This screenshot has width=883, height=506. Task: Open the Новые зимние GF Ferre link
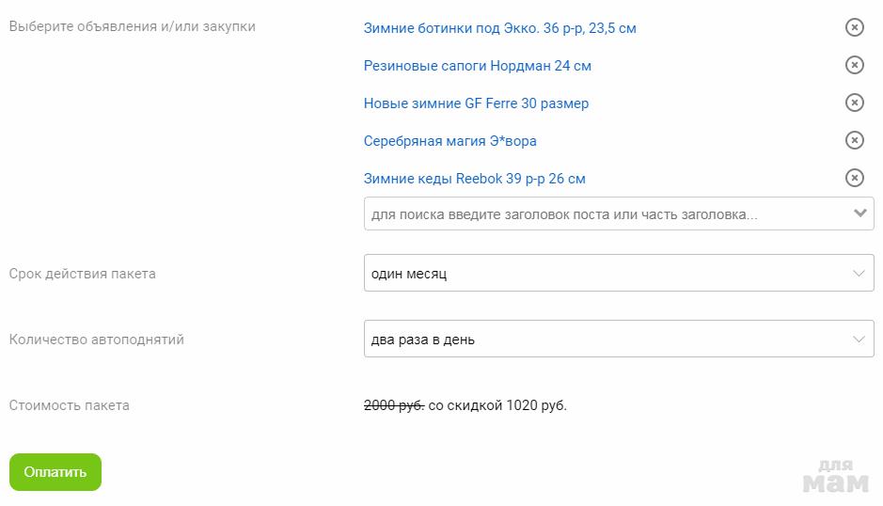coord(476,103)
